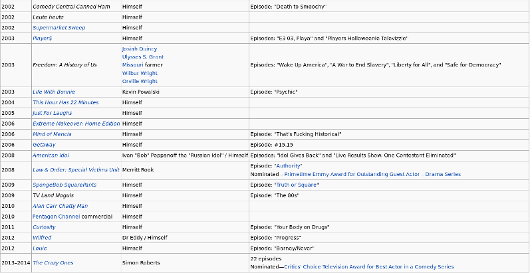Select the "Barney/Never" episode note
532x273 pixels.
coord(282,248)
